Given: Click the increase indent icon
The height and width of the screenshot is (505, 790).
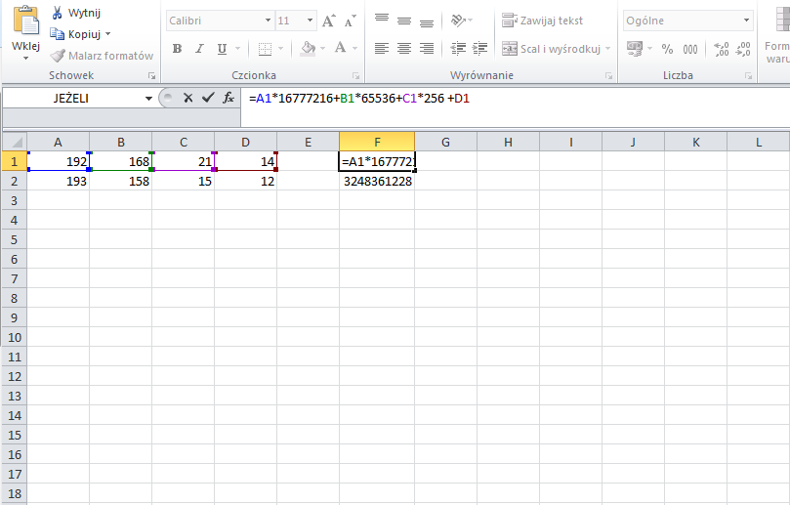Looking at the screenshot, I should click(480, 49).
